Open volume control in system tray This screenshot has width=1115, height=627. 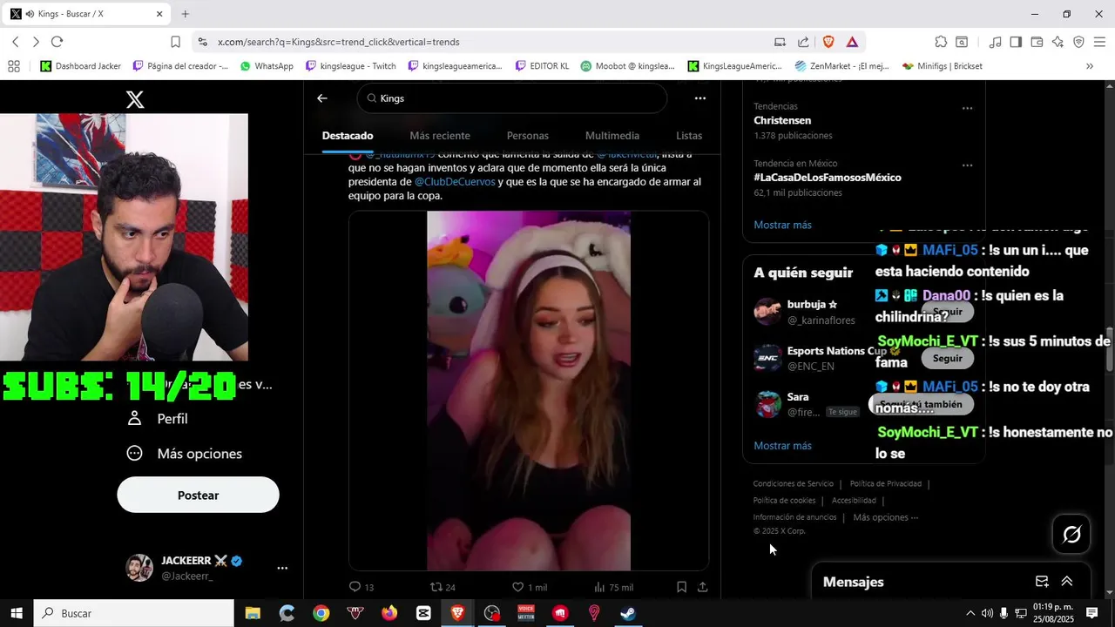pos(987,613)
